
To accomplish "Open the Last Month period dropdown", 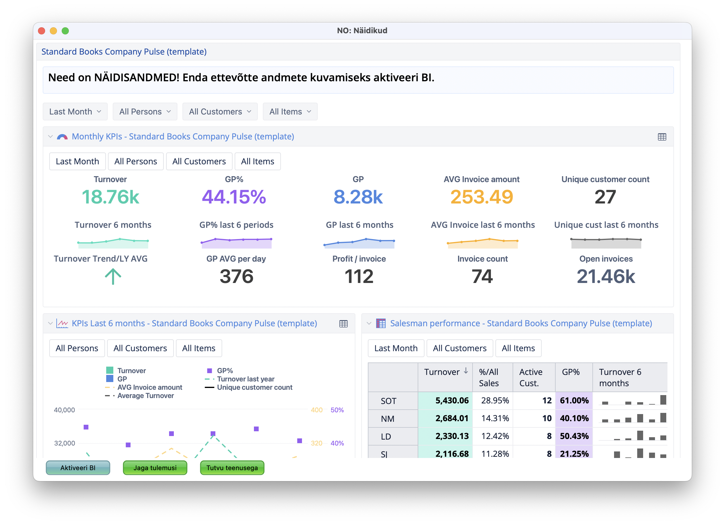I will [x=75, y=112].
